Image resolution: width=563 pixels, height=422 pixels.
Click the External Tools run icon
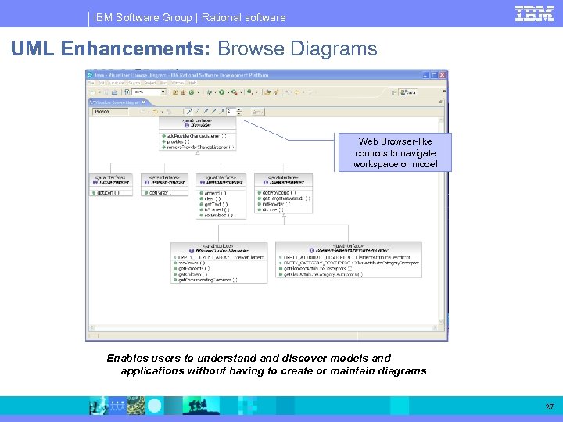(235, 92)
